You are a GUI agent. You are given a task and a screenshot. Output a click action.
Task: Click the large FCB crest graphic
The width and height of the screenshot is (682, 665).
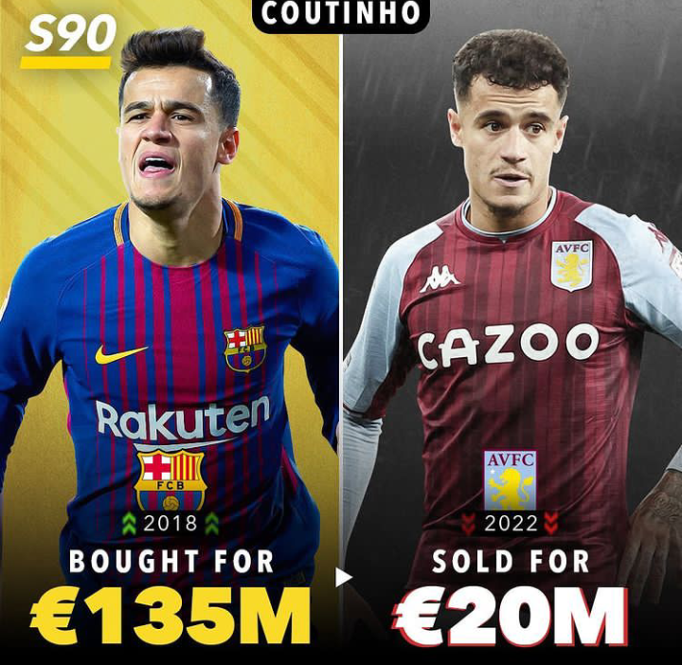[170, 480]
